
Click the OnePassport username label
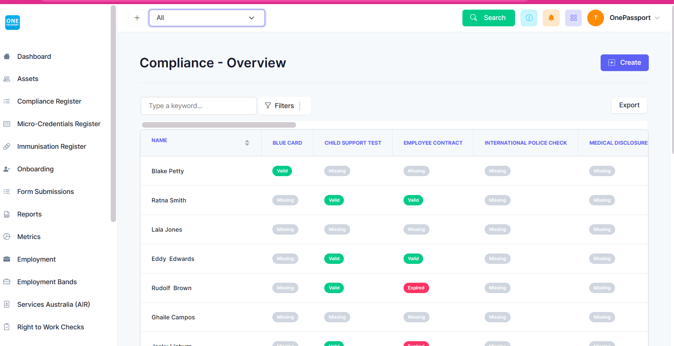pyautogui.click(x=630, y=18)
